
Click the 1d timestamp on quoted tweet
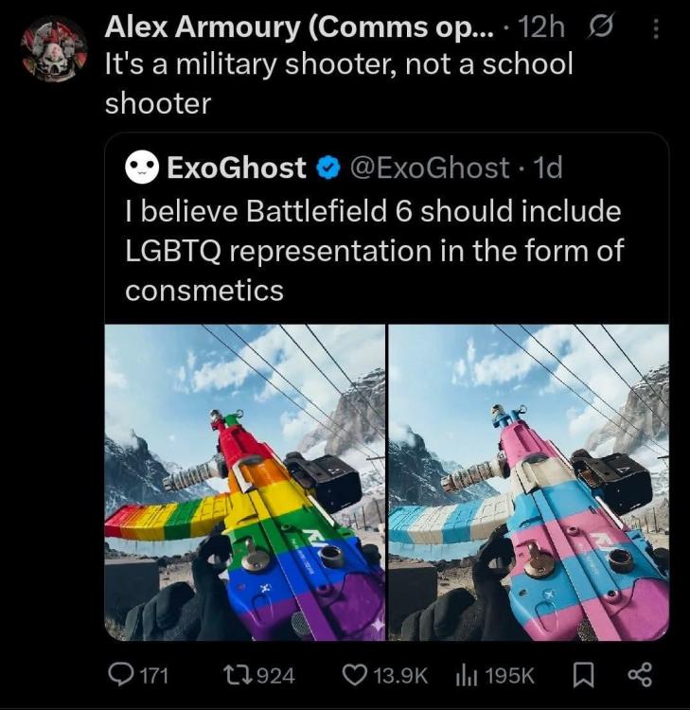click(548, 168)
